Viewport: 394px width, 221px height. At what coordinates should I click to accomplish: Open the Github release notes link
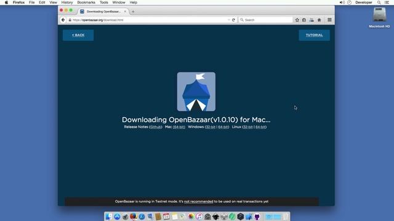(155, 127)
